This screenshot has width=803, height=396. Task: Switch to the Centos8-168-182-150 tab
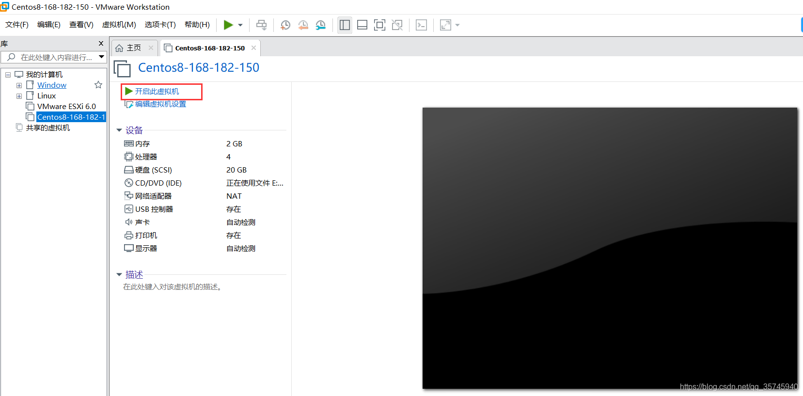coord(210,48)
